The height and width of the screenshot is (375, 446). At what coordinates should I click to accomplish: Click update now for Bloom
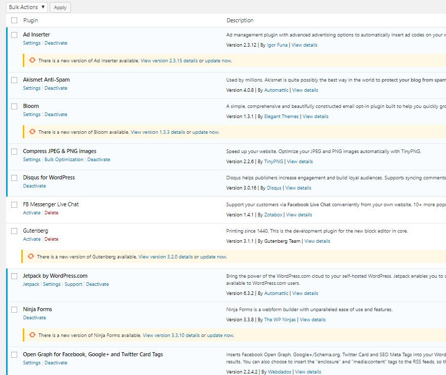206,132
